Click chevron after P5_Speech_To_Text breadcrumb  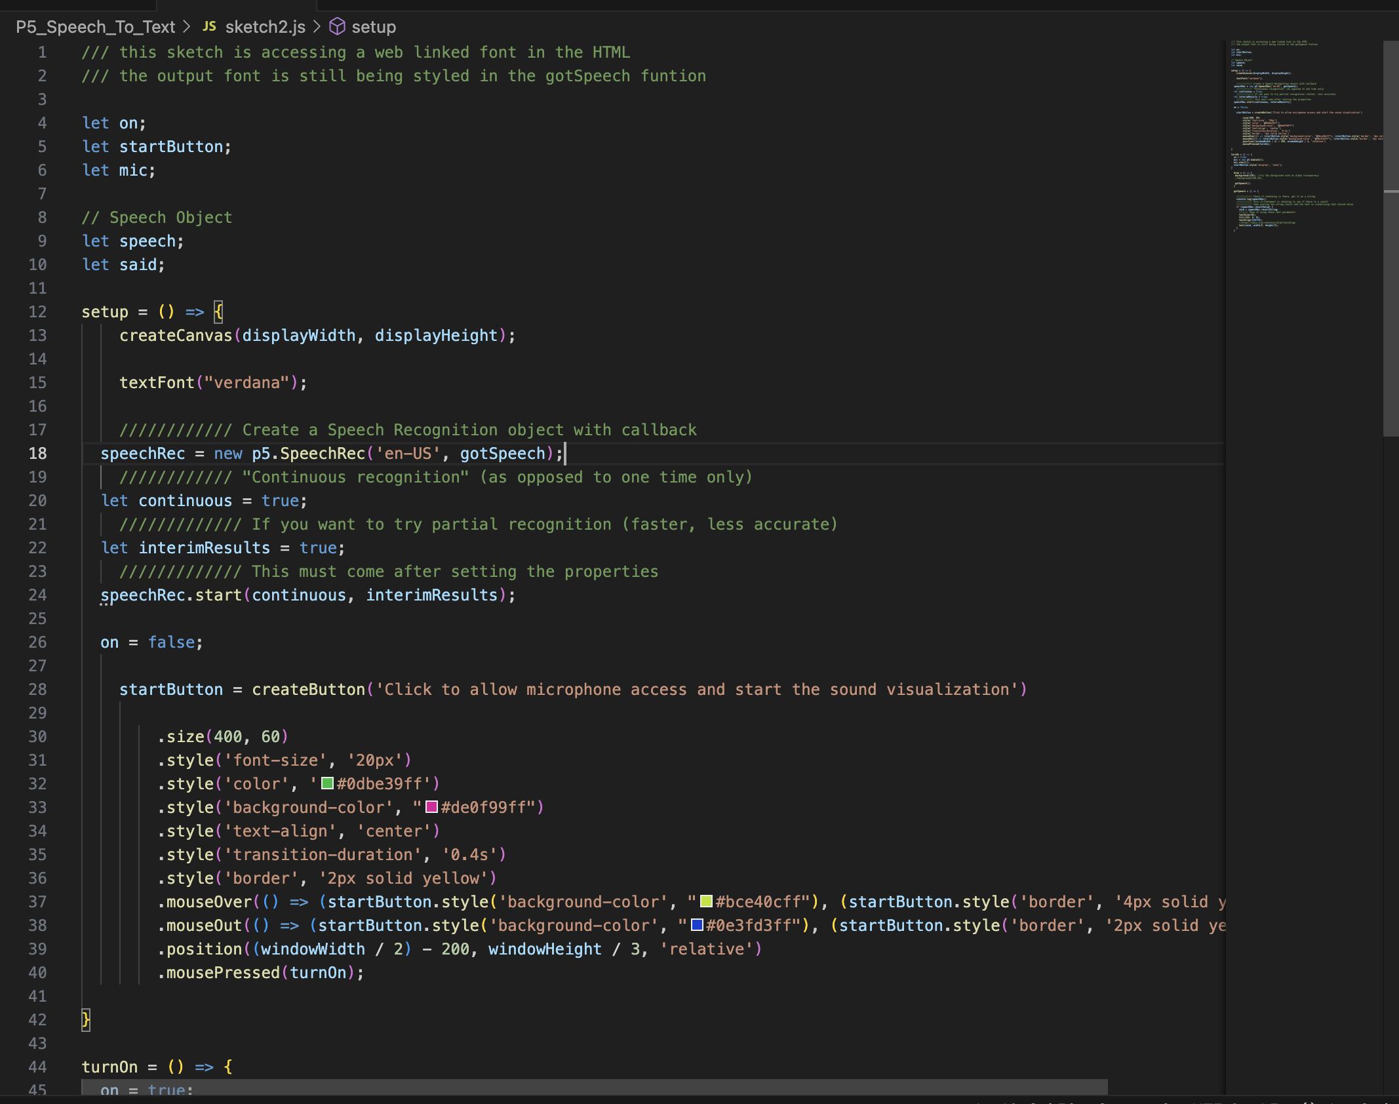click(187, 27)
